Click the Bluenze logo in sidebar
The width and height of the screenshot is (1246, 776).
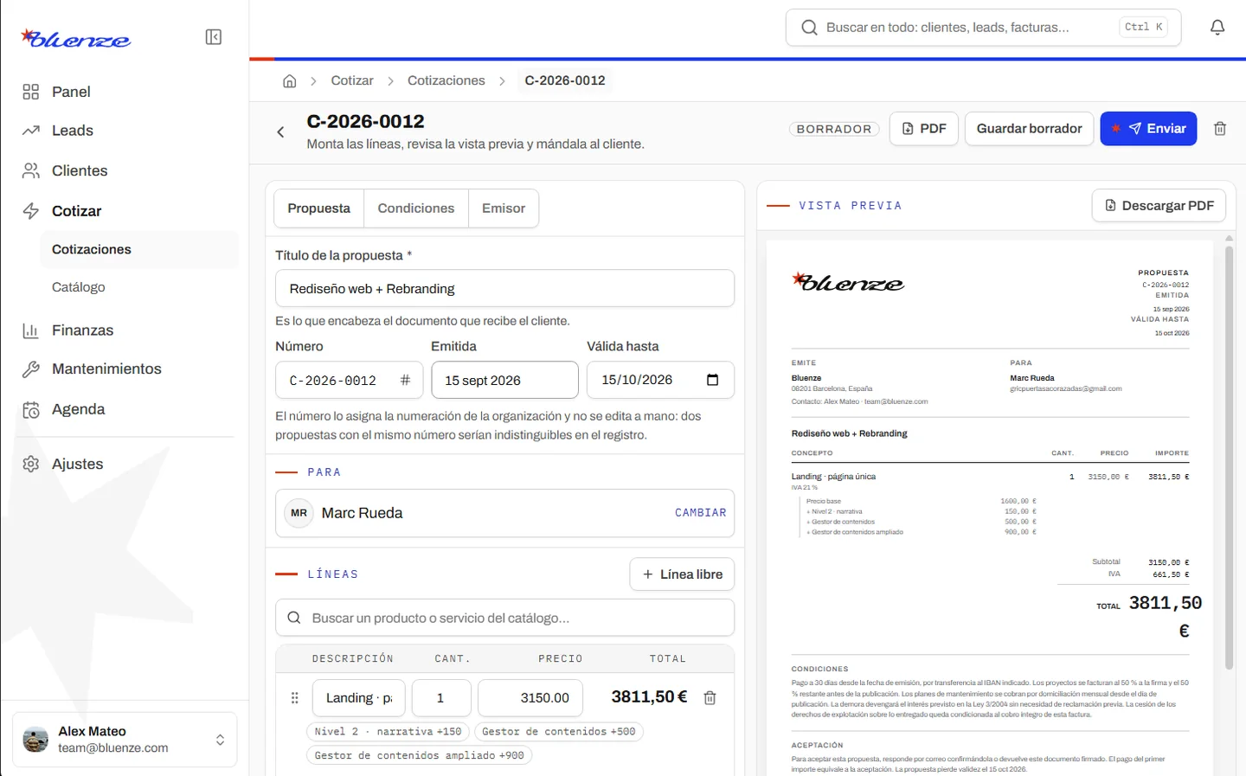coord(76,39)
